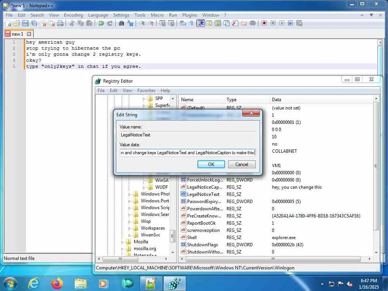Open tab list dropdown arrow in Notepad++

click(371, 15)
